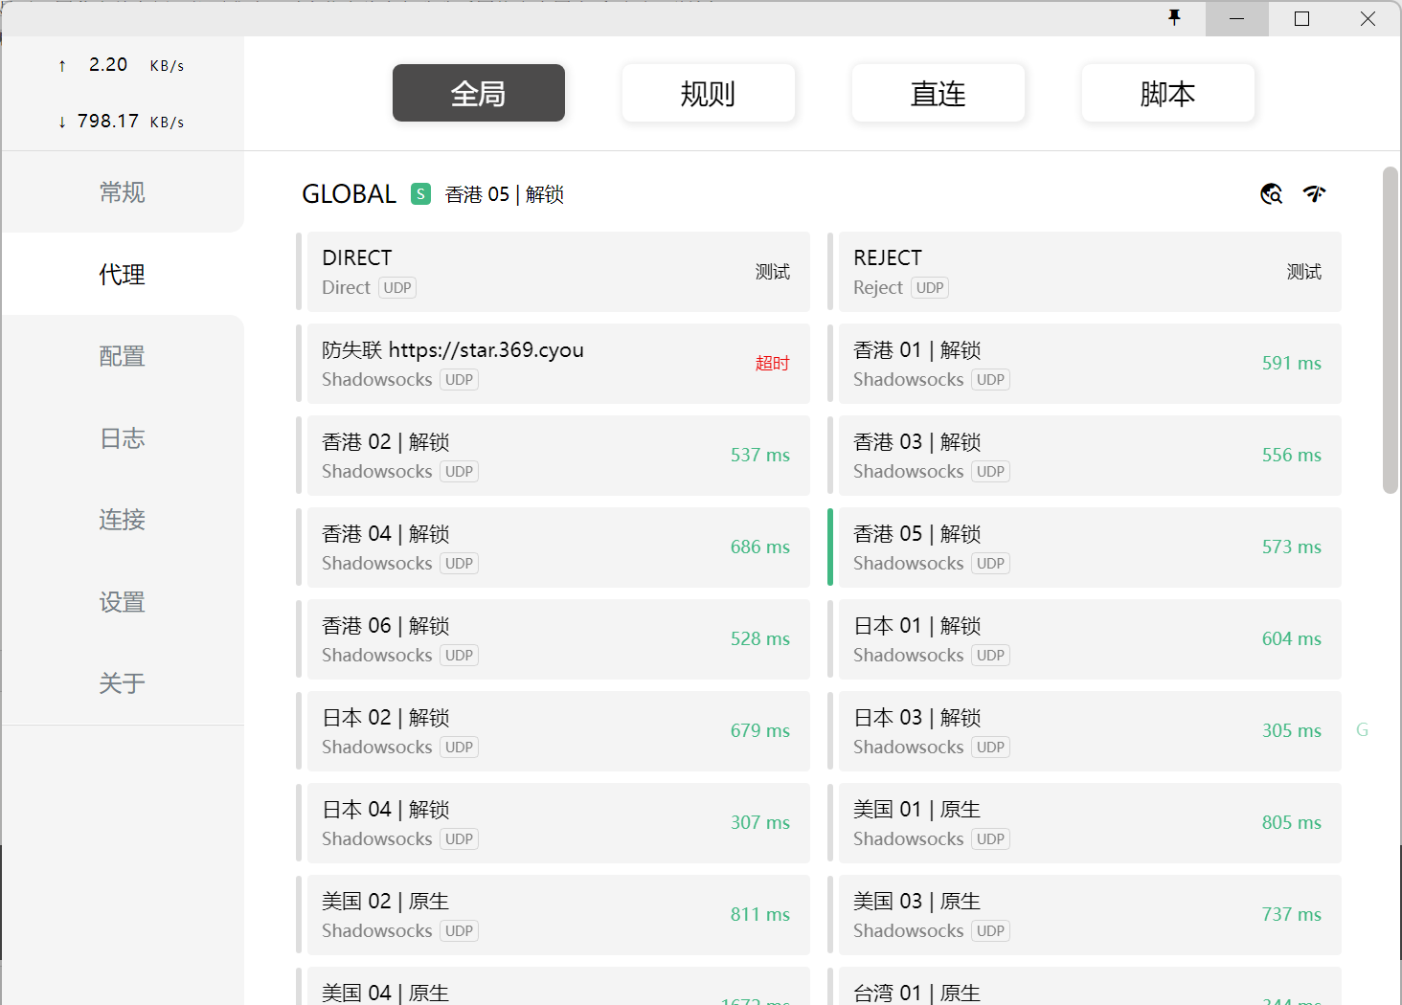1402x1005 pixels.
Task: Collapse the GLOBAL proxy group header
Action: [x=349, y=194]
